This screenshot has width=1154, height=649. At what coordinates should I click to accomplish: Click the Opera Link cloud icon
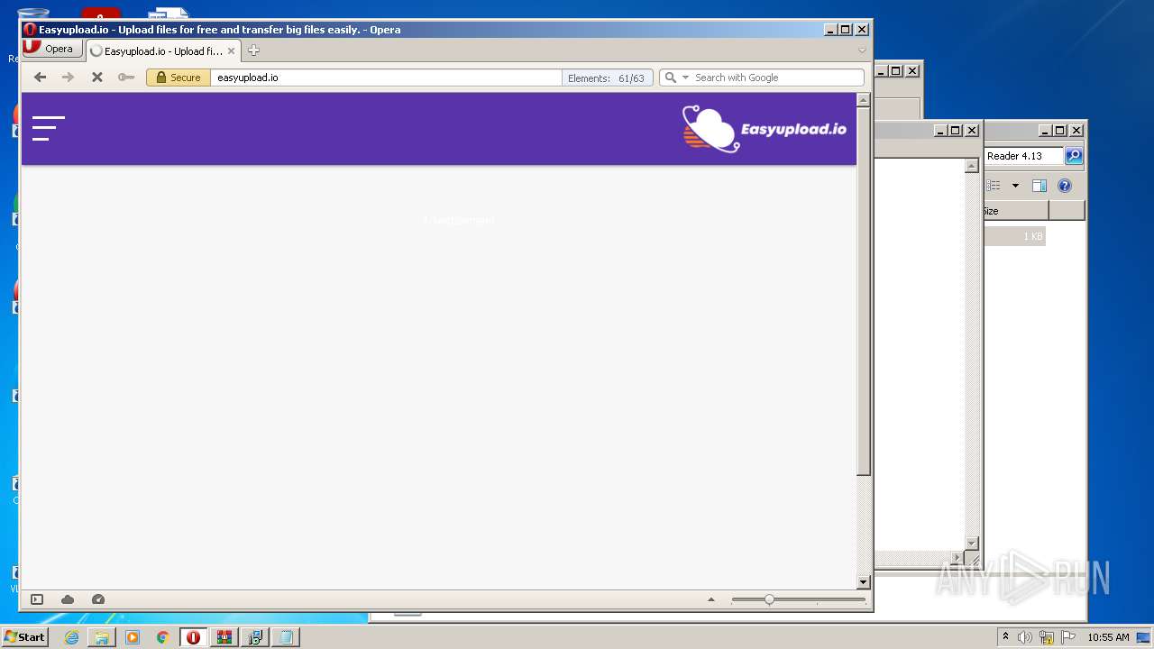[68, 599]
